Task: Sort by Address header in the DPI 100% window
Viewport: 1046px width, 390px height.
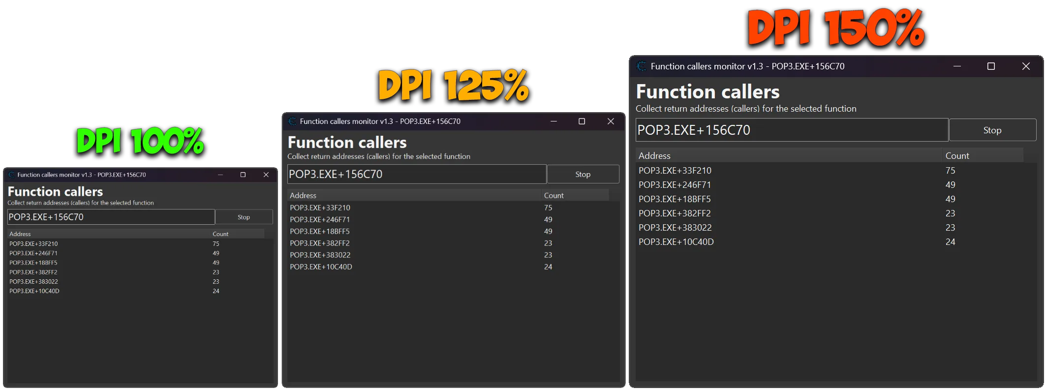Action: (x=109, y=234)
